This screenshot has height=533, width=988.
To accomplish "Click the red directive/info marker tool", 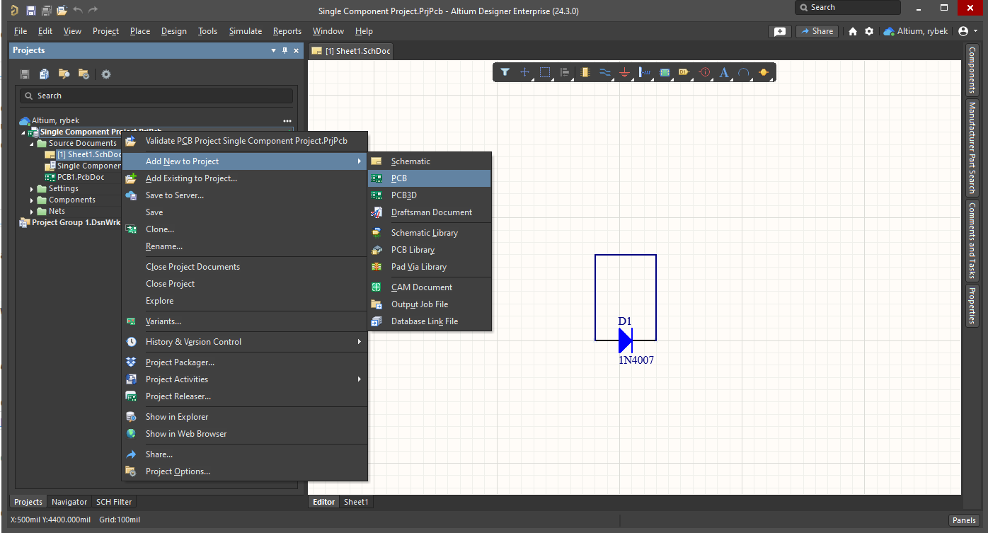I will [704, 72].
